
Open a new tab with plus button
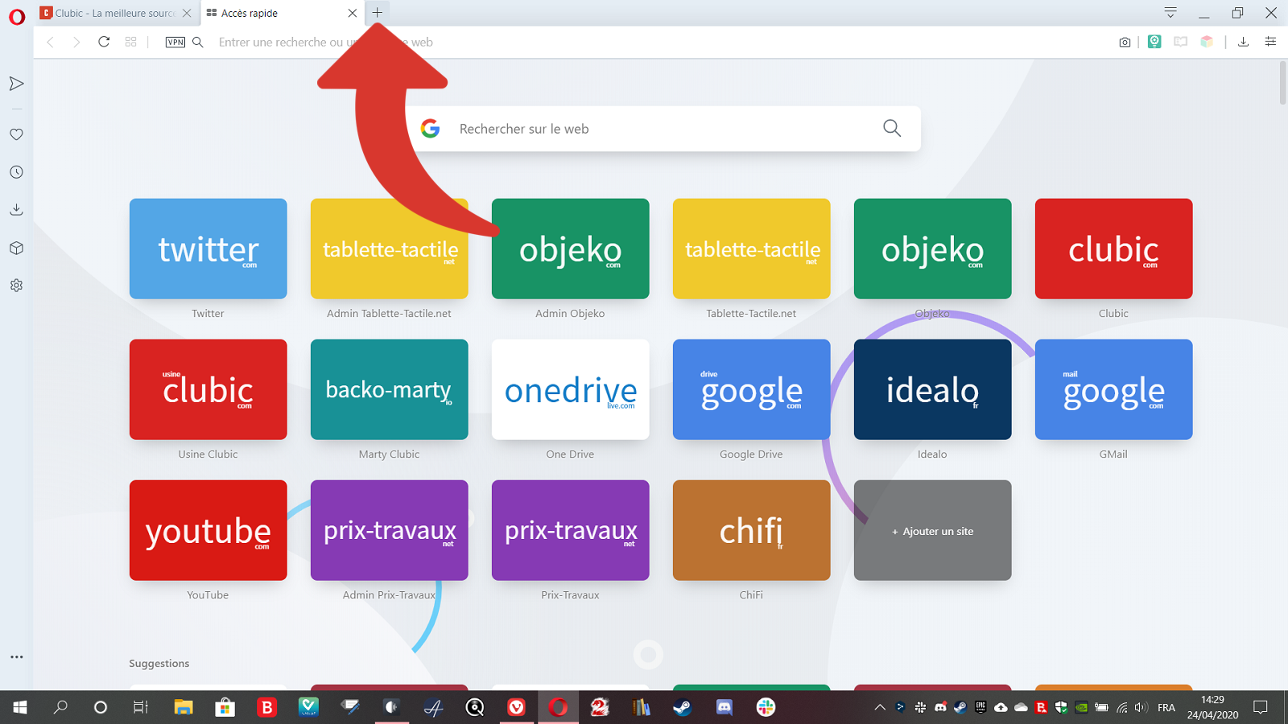377,13
